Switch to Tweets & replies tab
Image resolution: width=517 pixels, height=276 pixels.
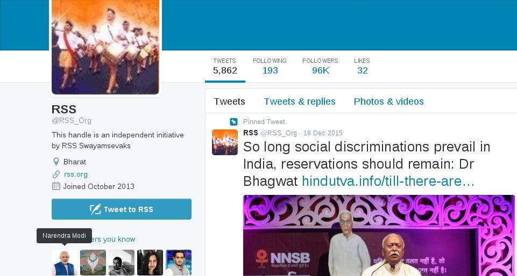click(x=300, y=101)
